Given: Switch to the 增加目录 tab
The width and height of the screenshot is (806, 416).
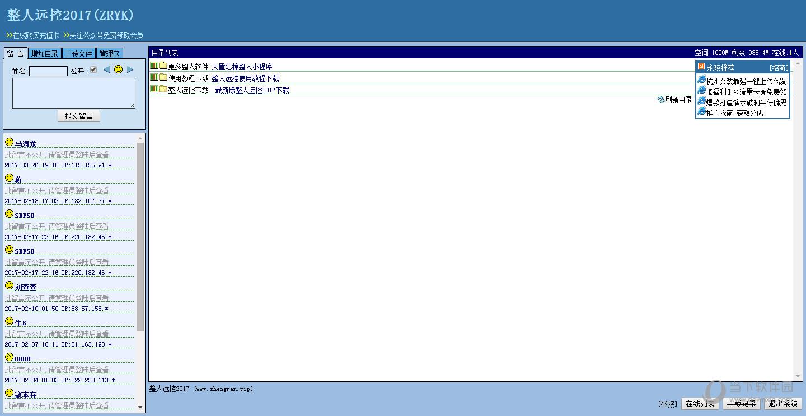Looking at the screenshot, I should click(45, 54).
